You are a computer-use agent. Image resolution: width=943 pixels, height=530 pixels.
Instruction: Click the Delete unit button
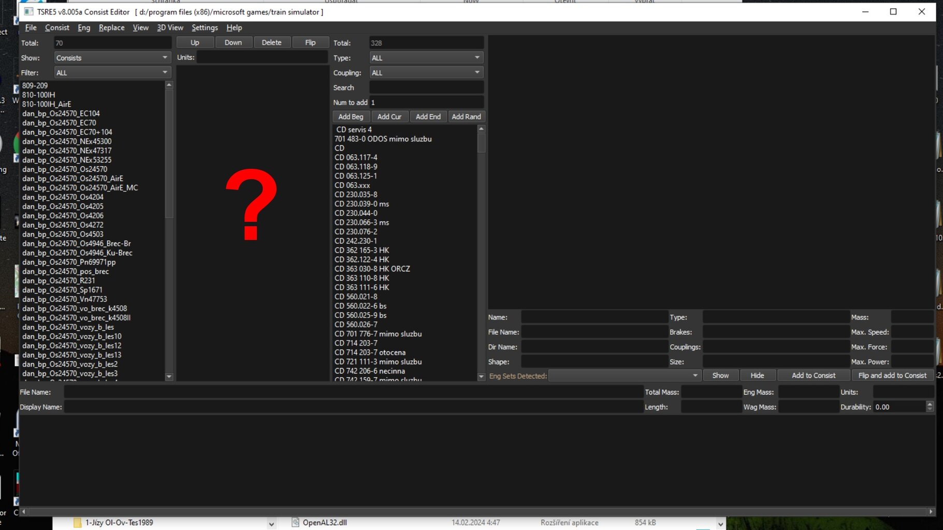271,42
